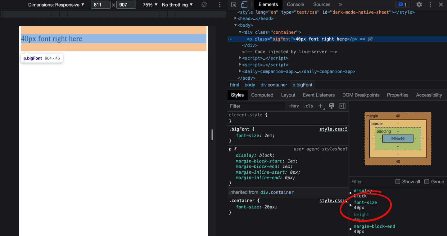This screenshot has height=236, width=447.
Task: Toggle the :hov element state pane
Action: [x=293, y=106]
